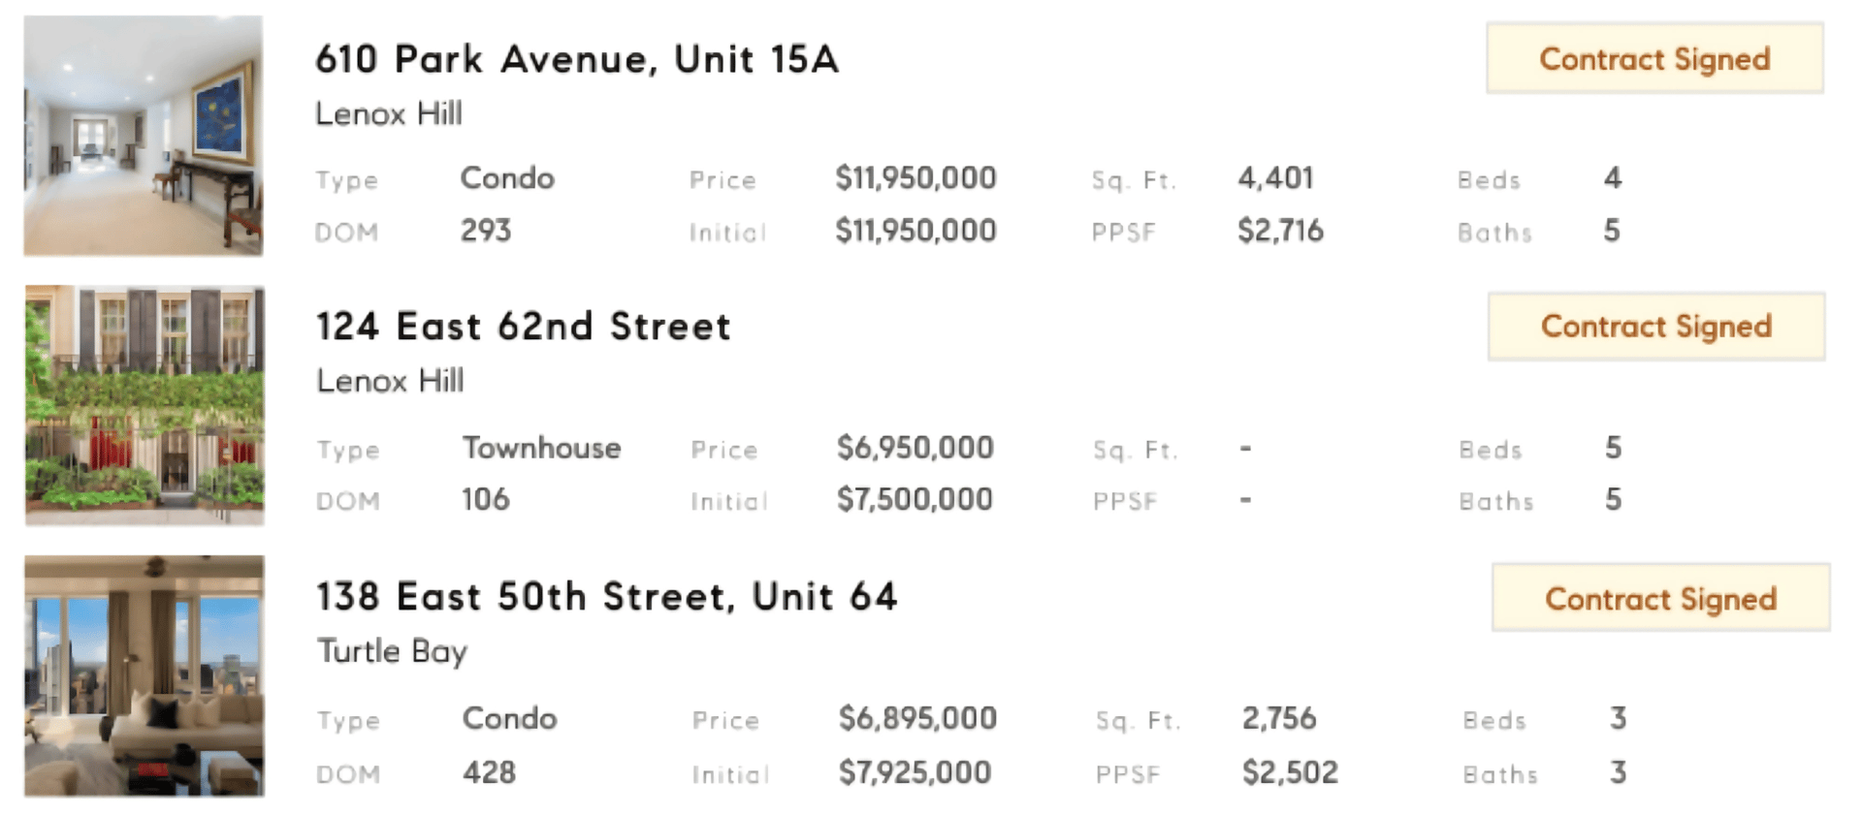Select Lenox Hill neighborhood under 610 Park Avenue

point(389,113)
